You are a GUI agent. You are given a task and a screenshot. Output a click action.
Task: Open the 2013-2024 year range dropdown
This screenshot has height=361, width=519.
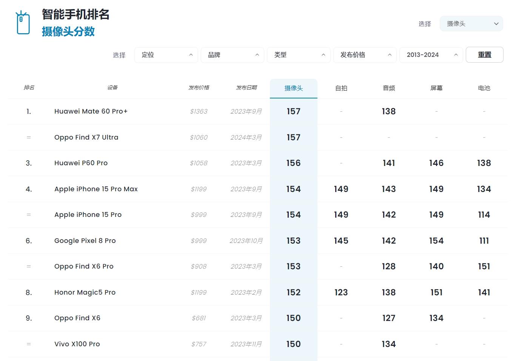(431, 55)
